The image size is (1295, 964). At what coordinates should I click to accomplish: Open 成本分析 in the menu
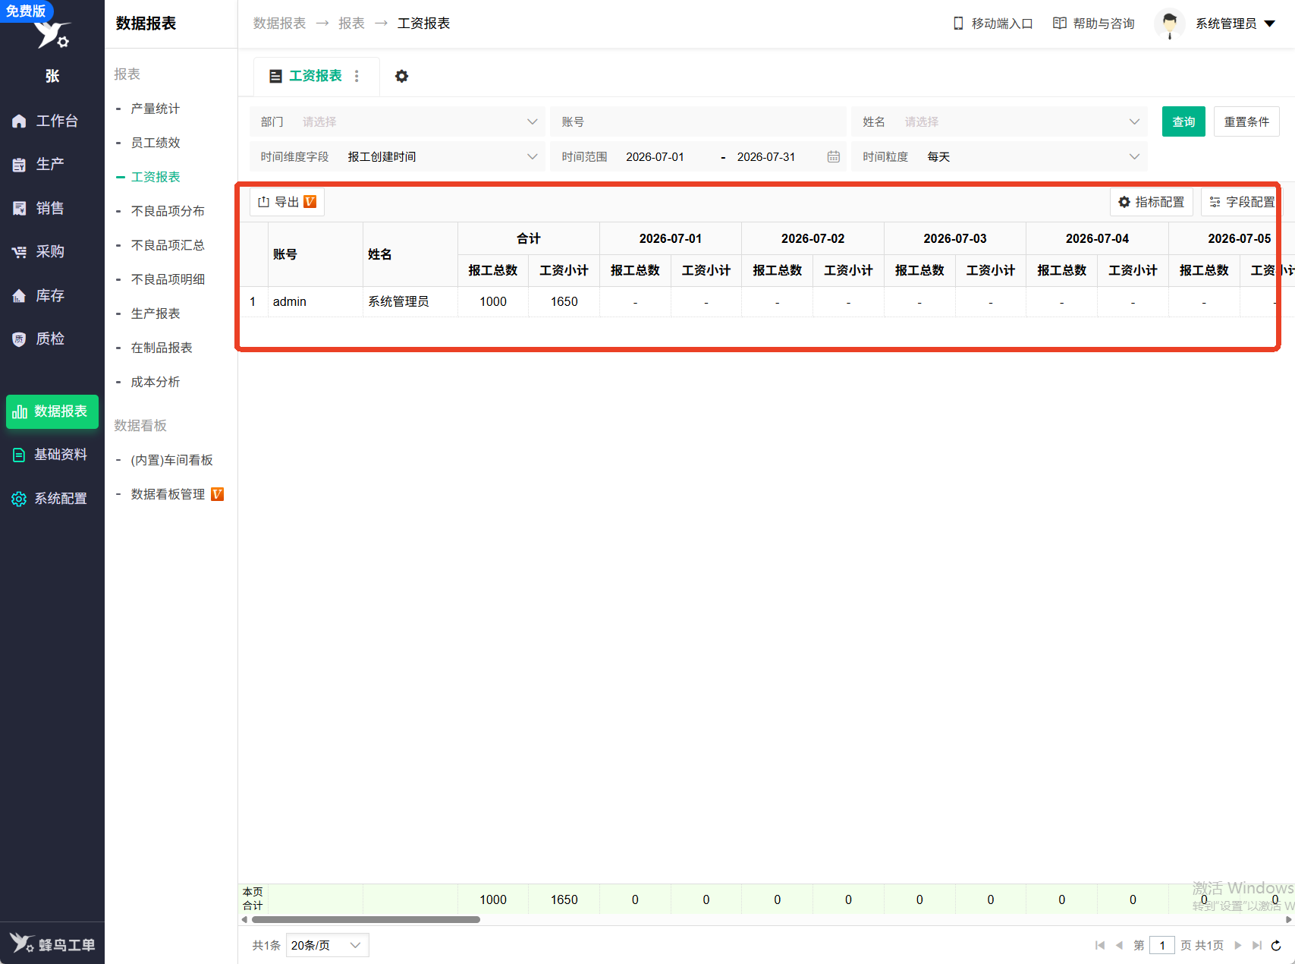pos(156,382)
